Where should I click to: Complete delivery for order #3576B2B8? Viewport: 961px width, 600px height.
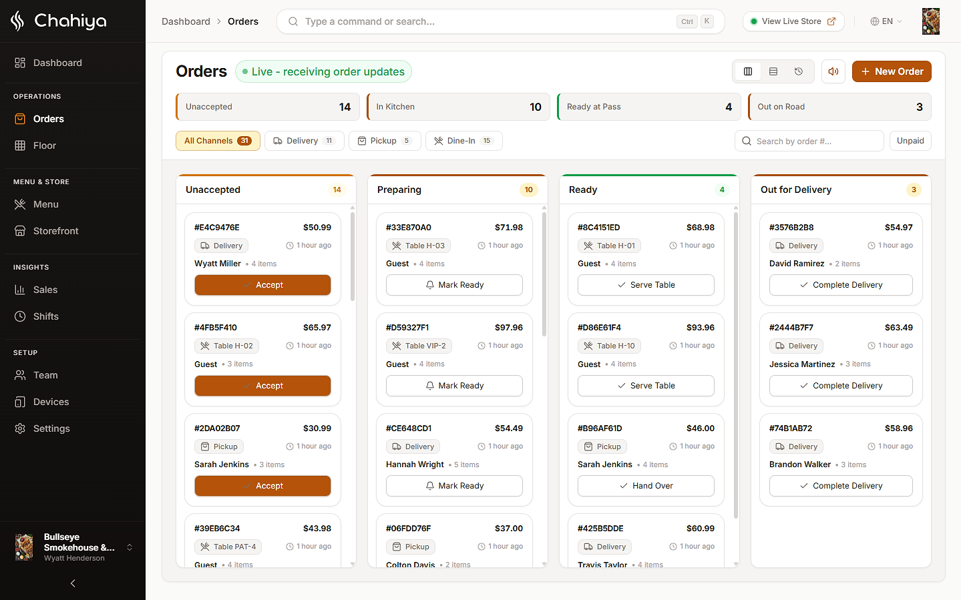point(841,285)
